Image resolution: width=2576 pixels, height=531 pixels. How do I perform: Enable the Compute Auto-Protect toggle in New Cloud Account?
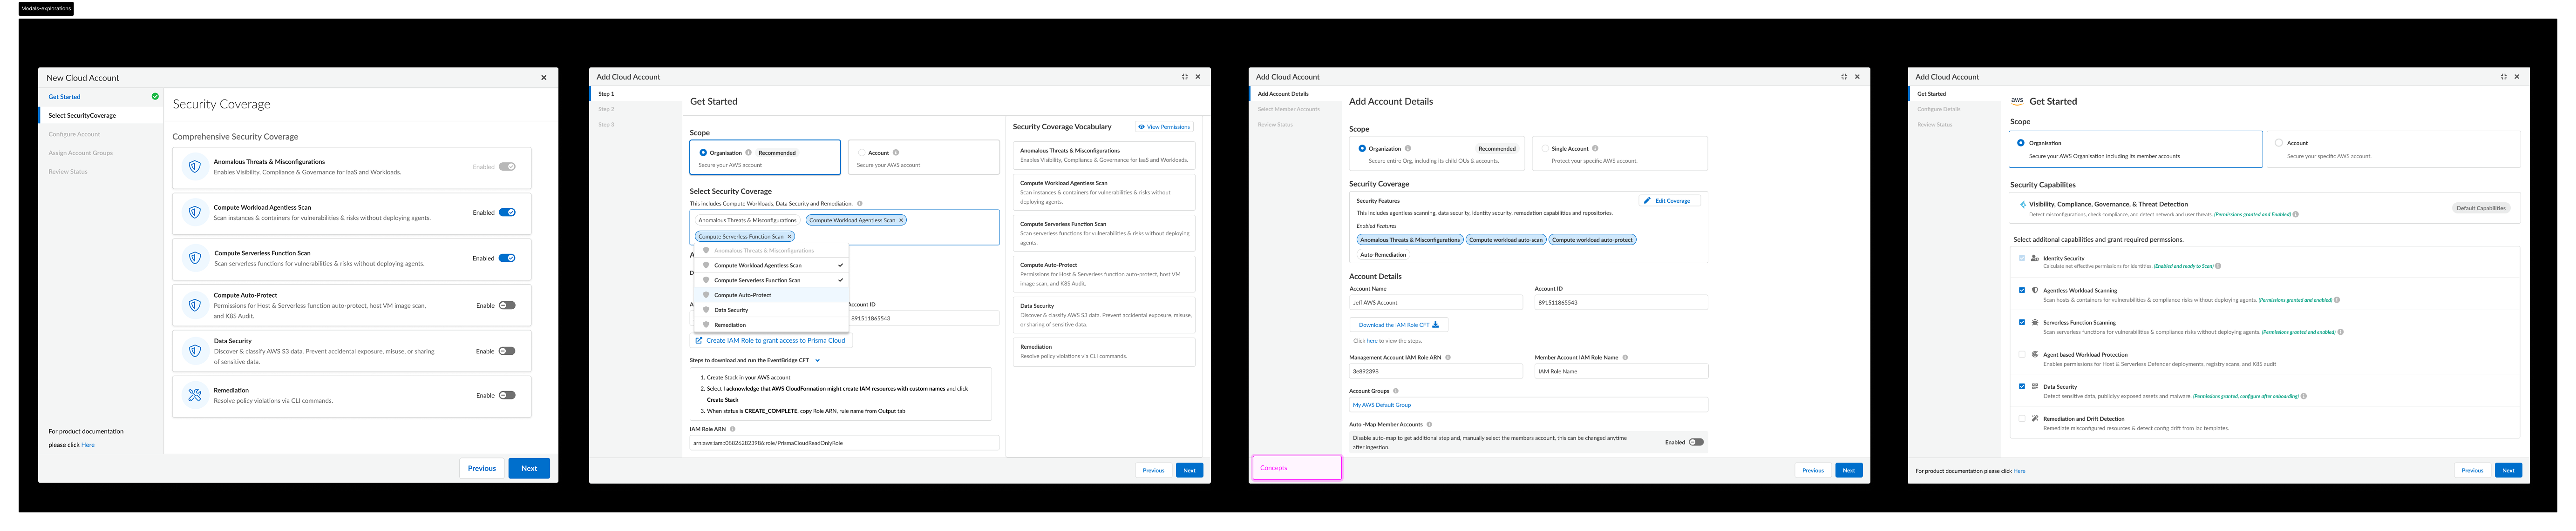tap(507, 305)
